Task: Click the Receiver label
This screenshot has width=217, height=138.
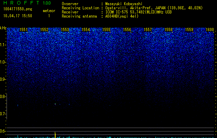Action: [x=70, y=12]
